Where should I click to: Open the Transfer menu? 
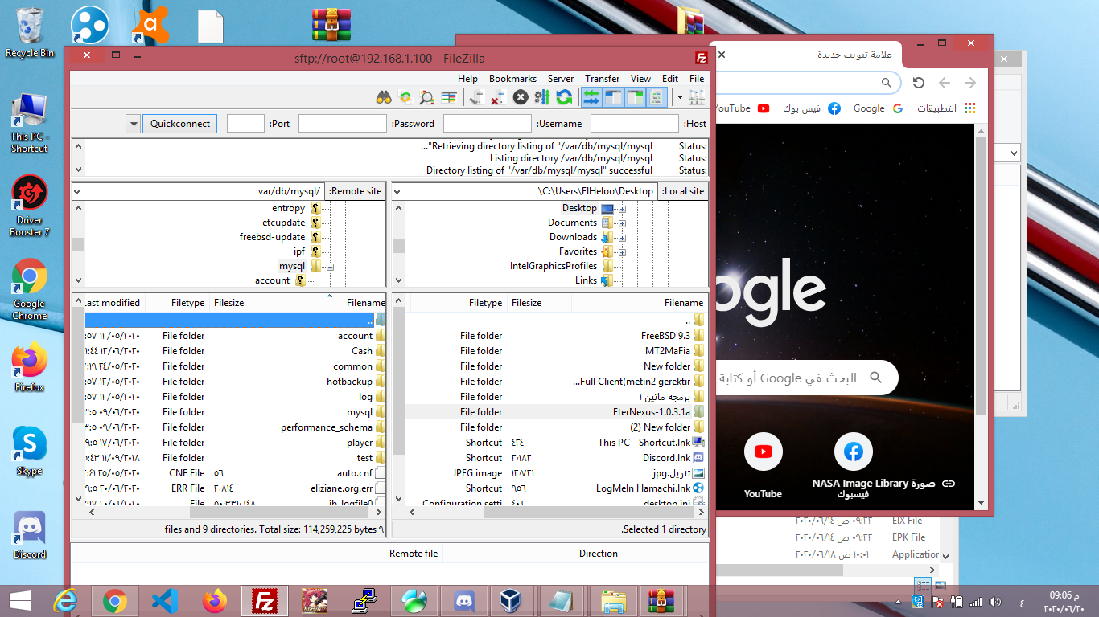click(x=603, y=79)
